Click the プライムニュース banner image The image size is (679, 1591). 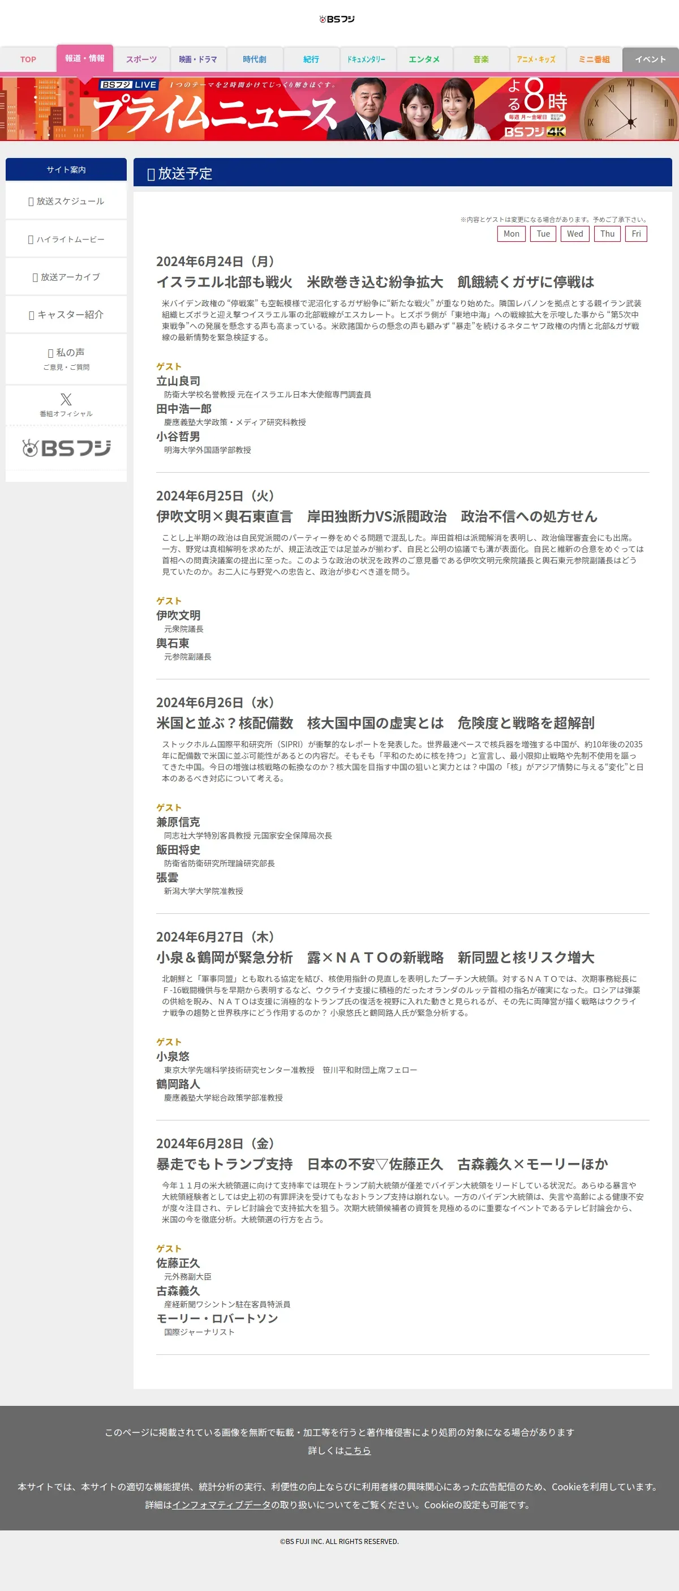tap(339, 108)
